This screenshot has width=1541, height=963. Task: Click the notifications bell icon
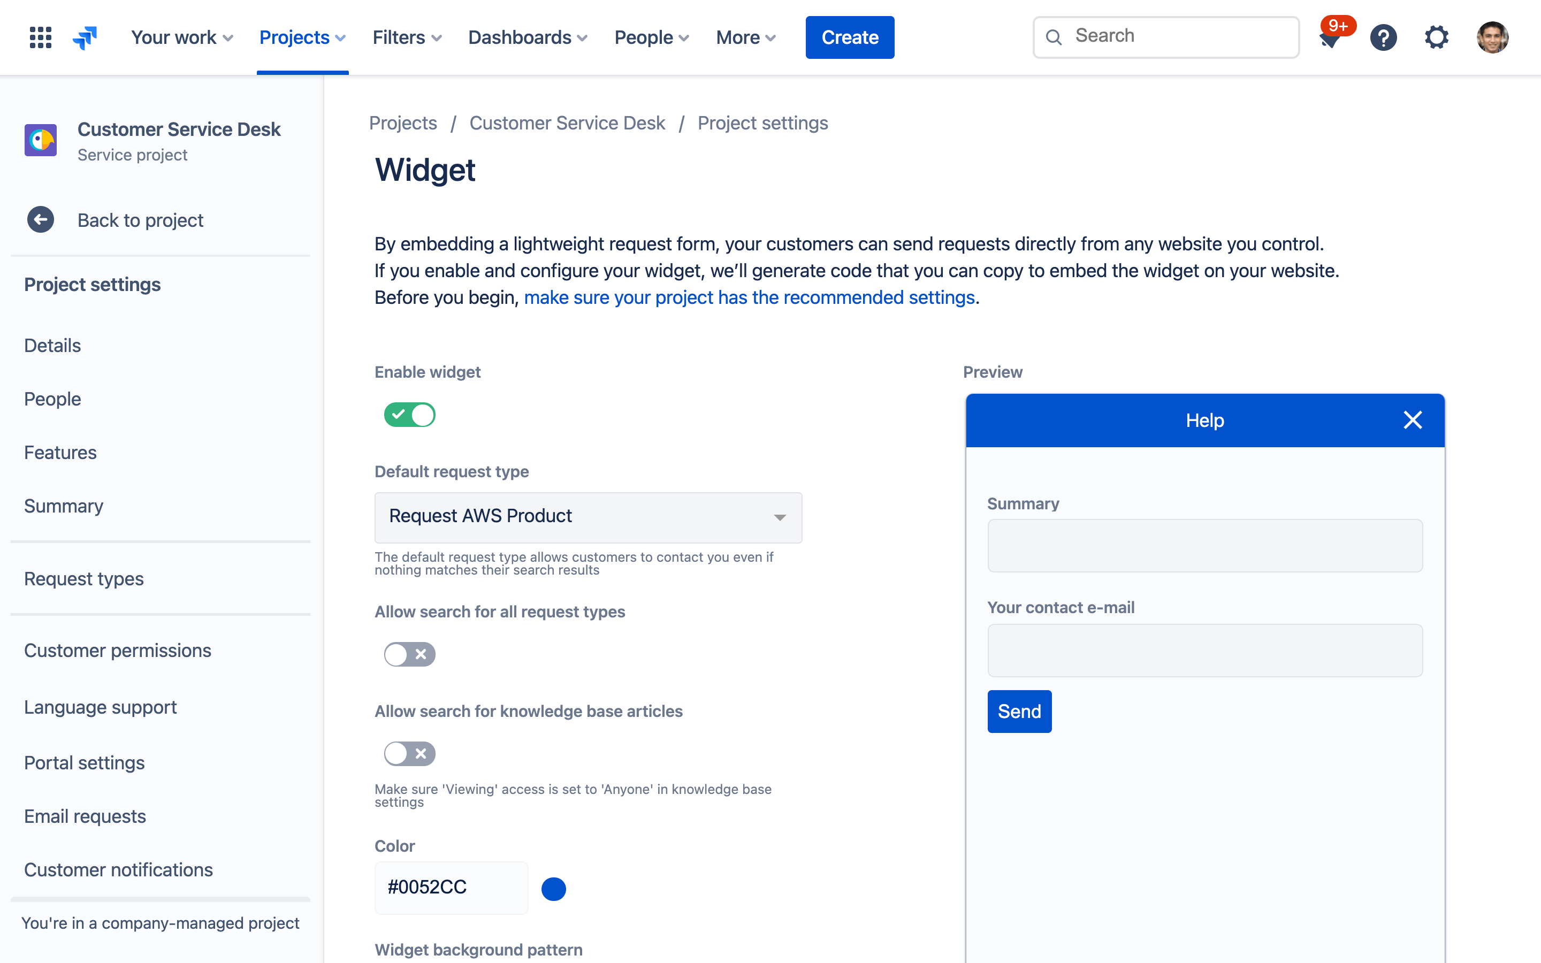pos(1330,36)
